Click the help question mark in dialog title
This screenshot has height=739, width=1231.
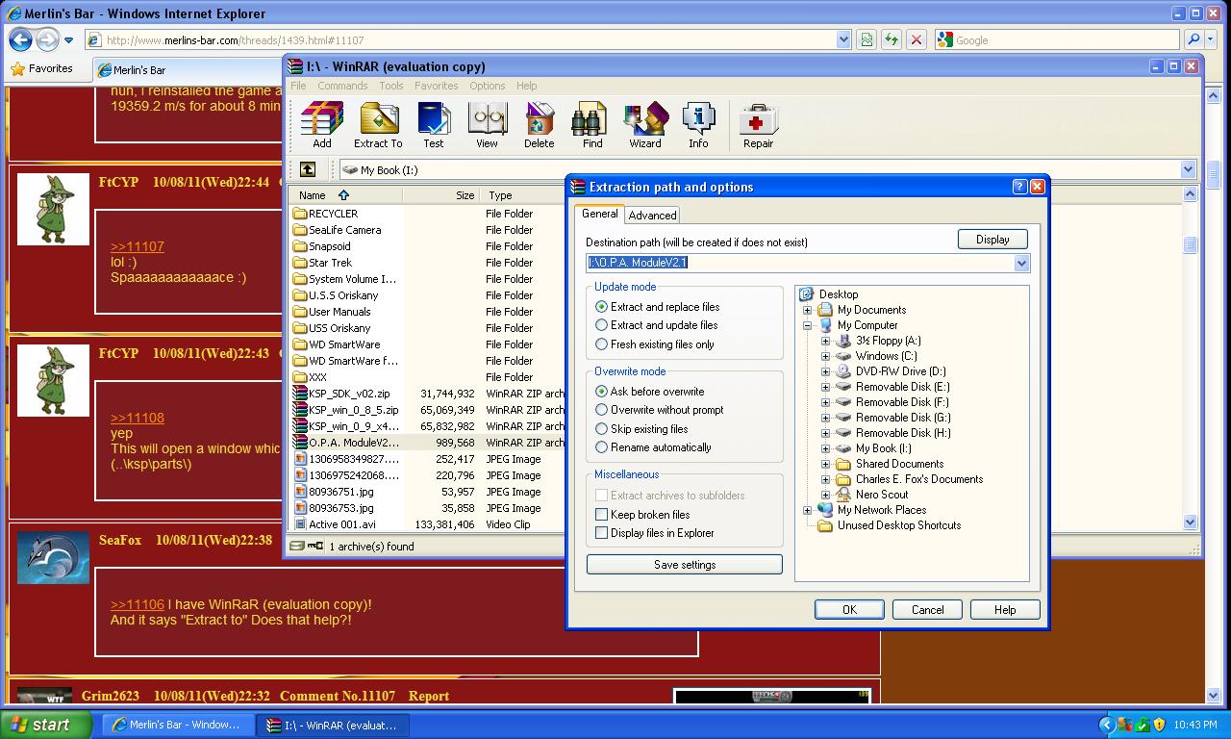(1020, 187)
